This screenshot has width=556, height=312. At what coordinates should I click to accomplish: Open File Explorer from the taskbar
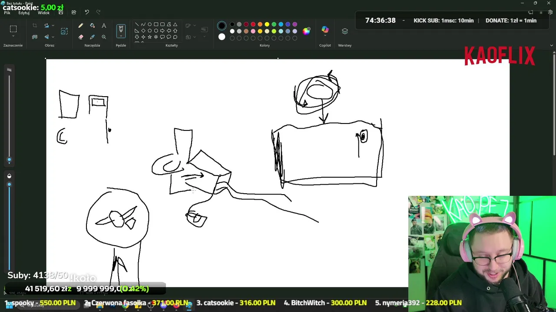pos(99,305)
